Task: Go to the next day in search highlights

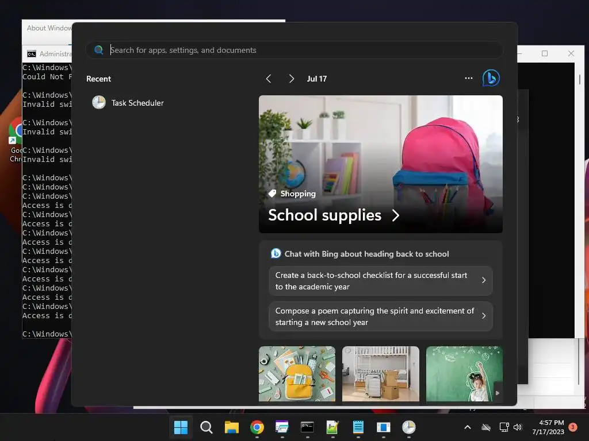Action: [292, 79]
